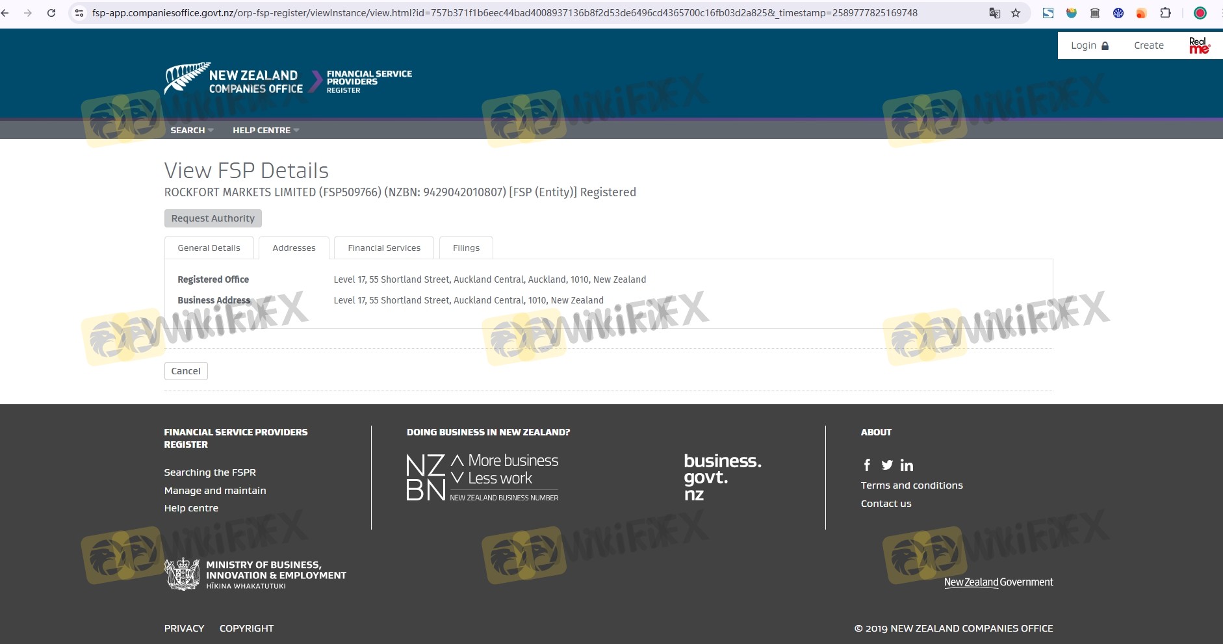
Task: Open the Financial Services tab
Action: coord(384,248)
